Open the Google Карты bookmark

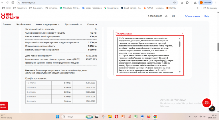[x=111, y=8]
